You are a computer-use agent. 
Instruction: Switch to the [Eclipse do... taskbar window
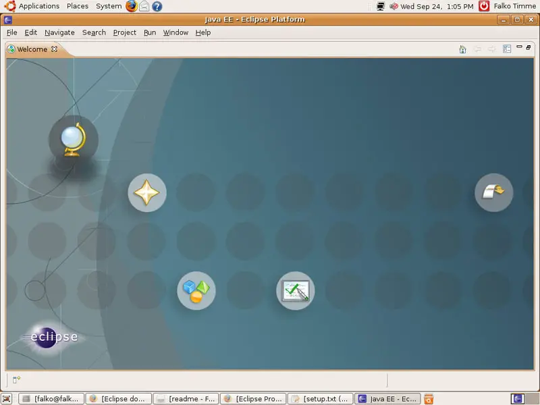point(119,399)
